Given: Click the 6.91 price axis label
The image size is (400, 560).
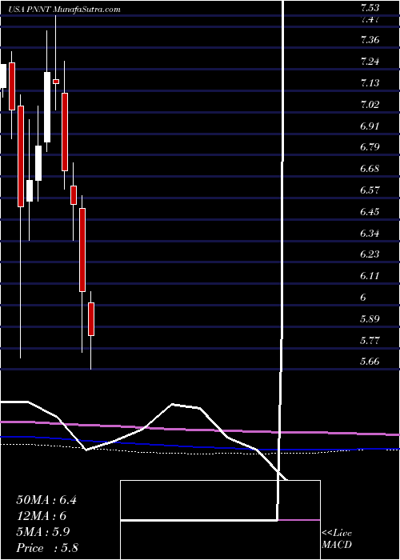Looking at the screenshot, I should [369, 126].
